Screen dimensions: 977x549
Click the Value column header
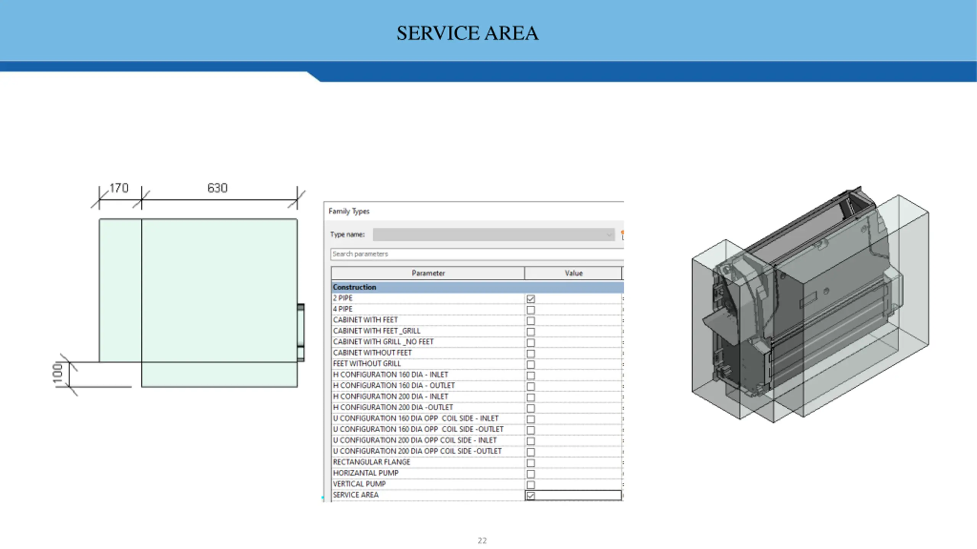click(x=573, y=273)
